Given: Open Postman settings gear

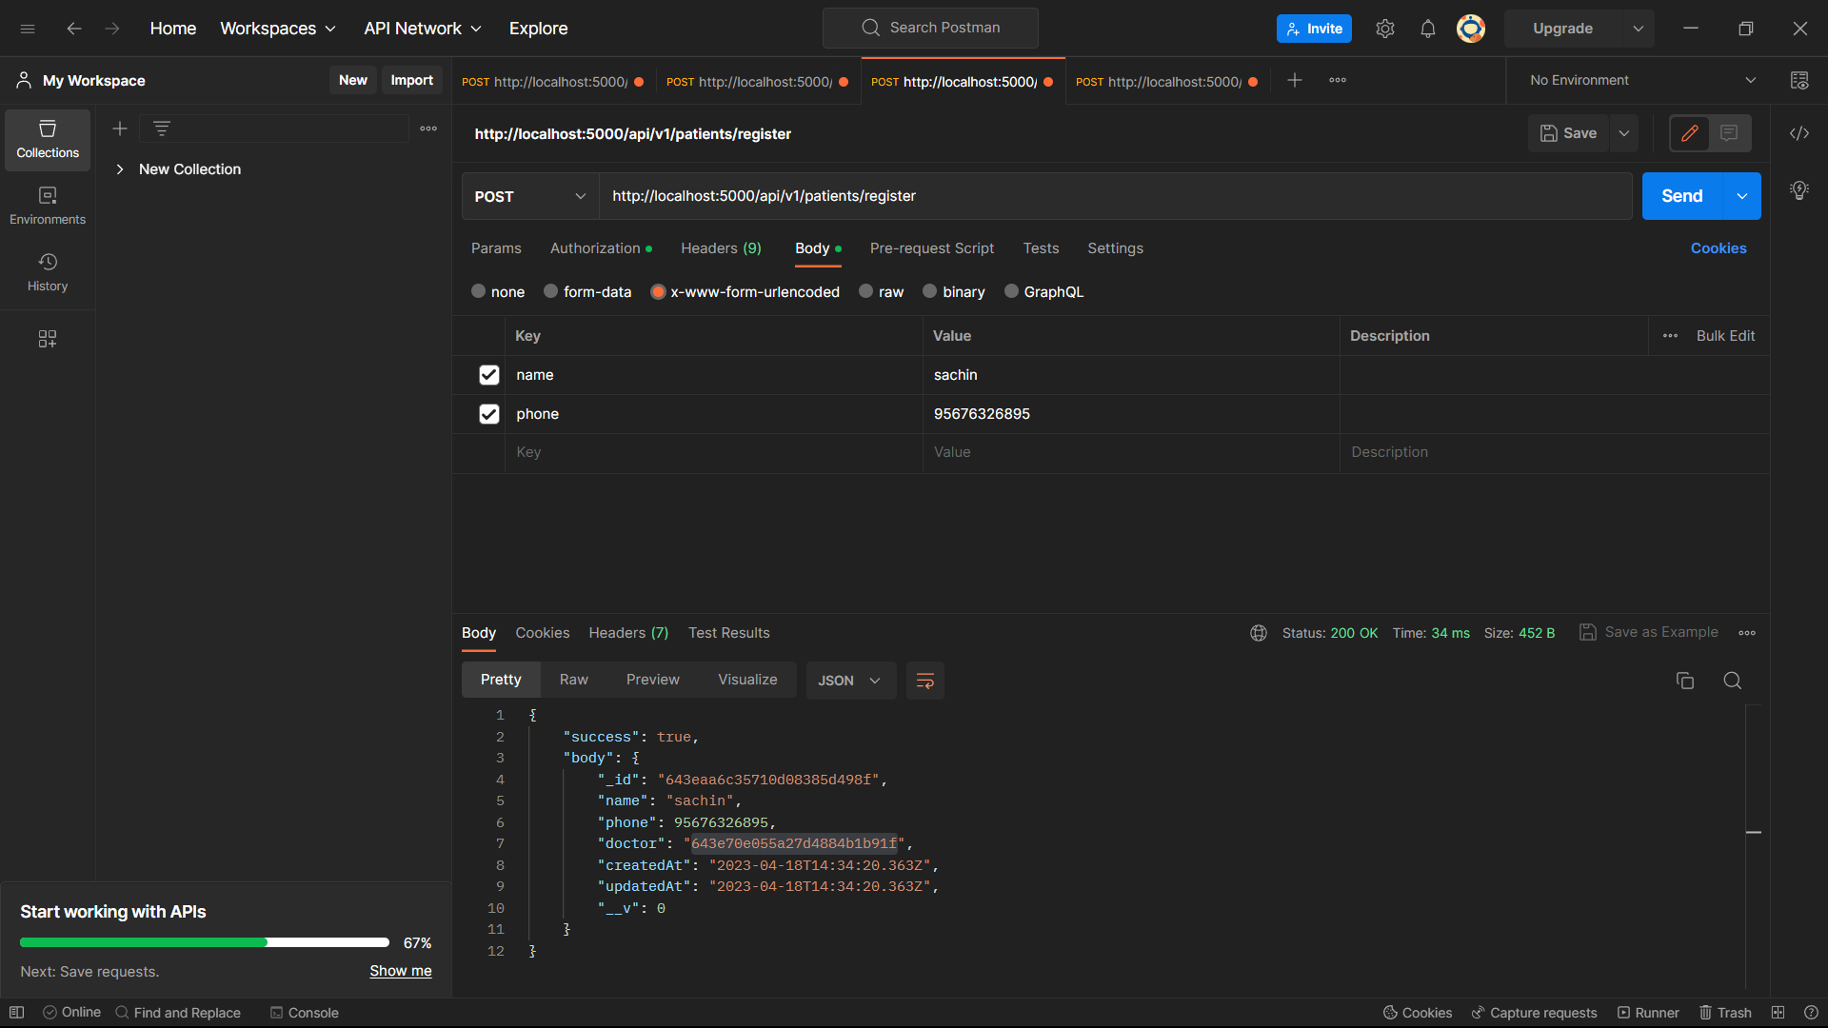Looking at the screenshot, I should click(1384, 29).
